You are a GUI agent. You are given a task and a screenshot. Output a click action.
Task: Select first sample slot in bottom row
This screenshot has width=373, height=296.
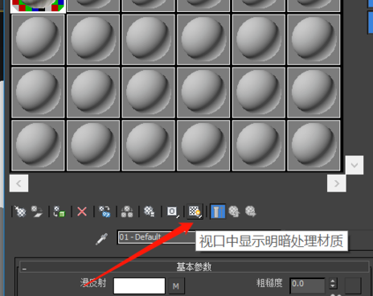click(38, 146)
